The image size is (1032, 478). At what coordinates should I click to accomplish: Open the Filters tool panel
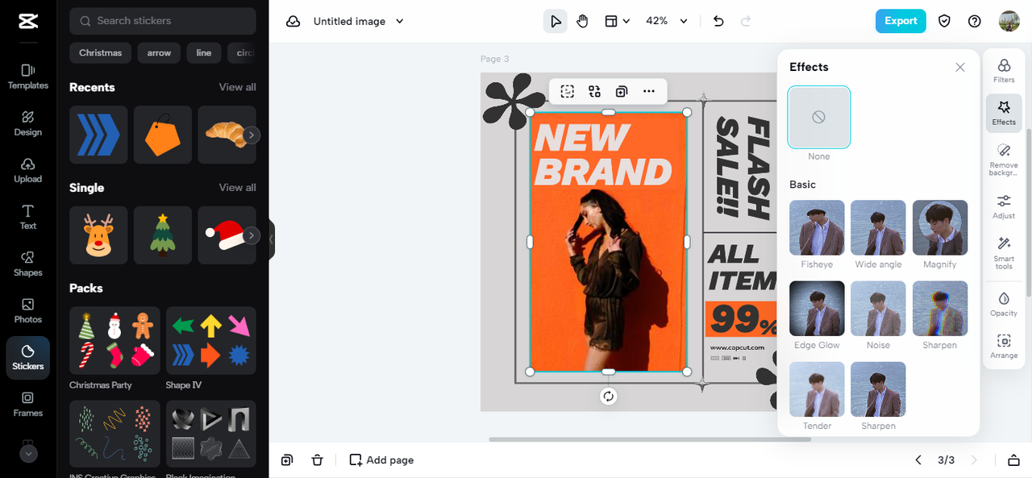pos(1004,71)
